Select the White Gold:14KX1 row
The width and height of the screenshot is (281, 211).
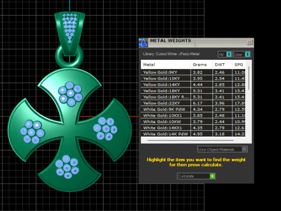(x=193, y=128)
